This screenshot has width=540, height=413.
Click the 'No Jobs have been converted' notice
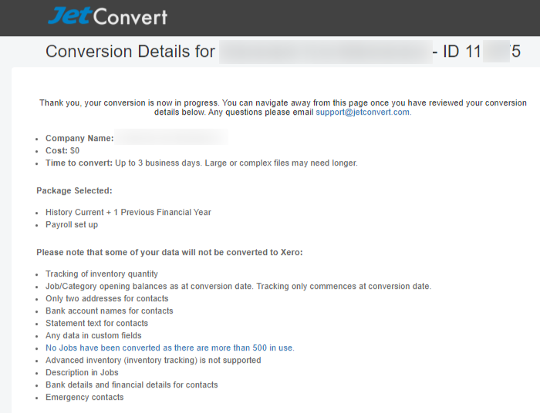pos(170,348)
